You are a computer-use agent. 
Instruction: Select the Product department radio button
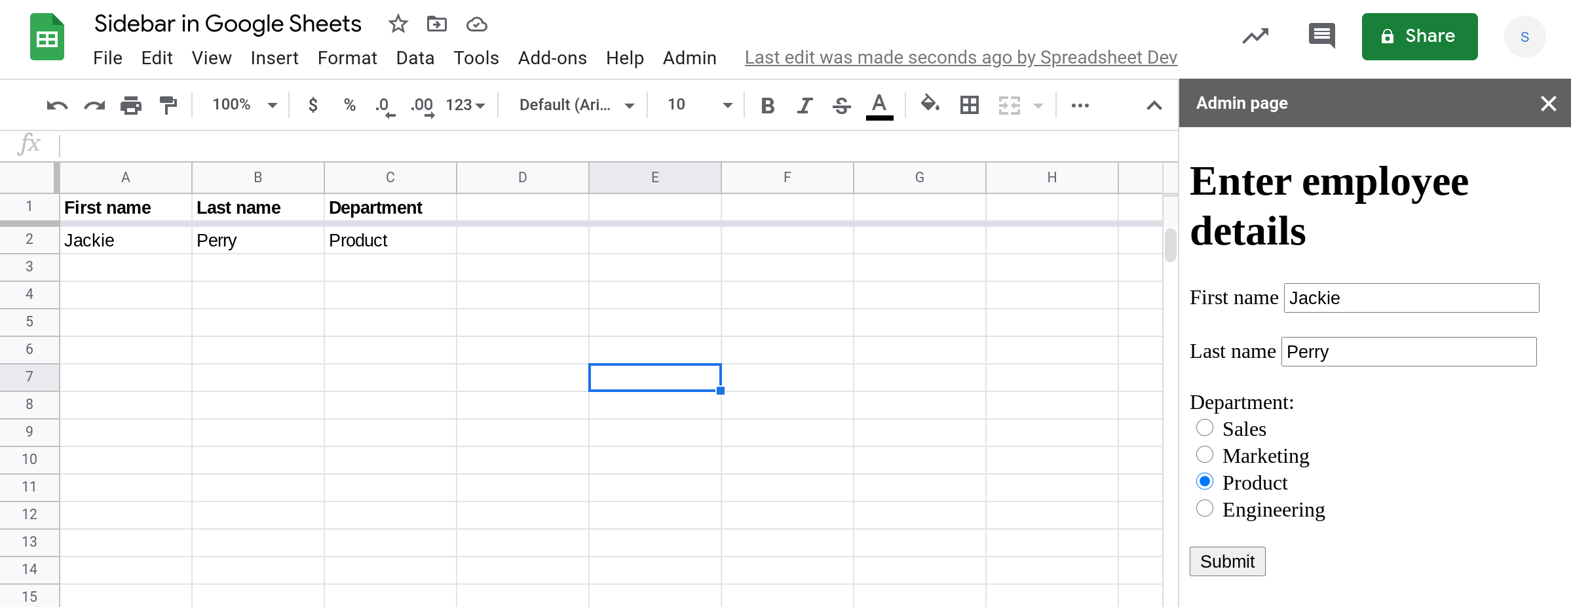click(x=1205, y=482)
